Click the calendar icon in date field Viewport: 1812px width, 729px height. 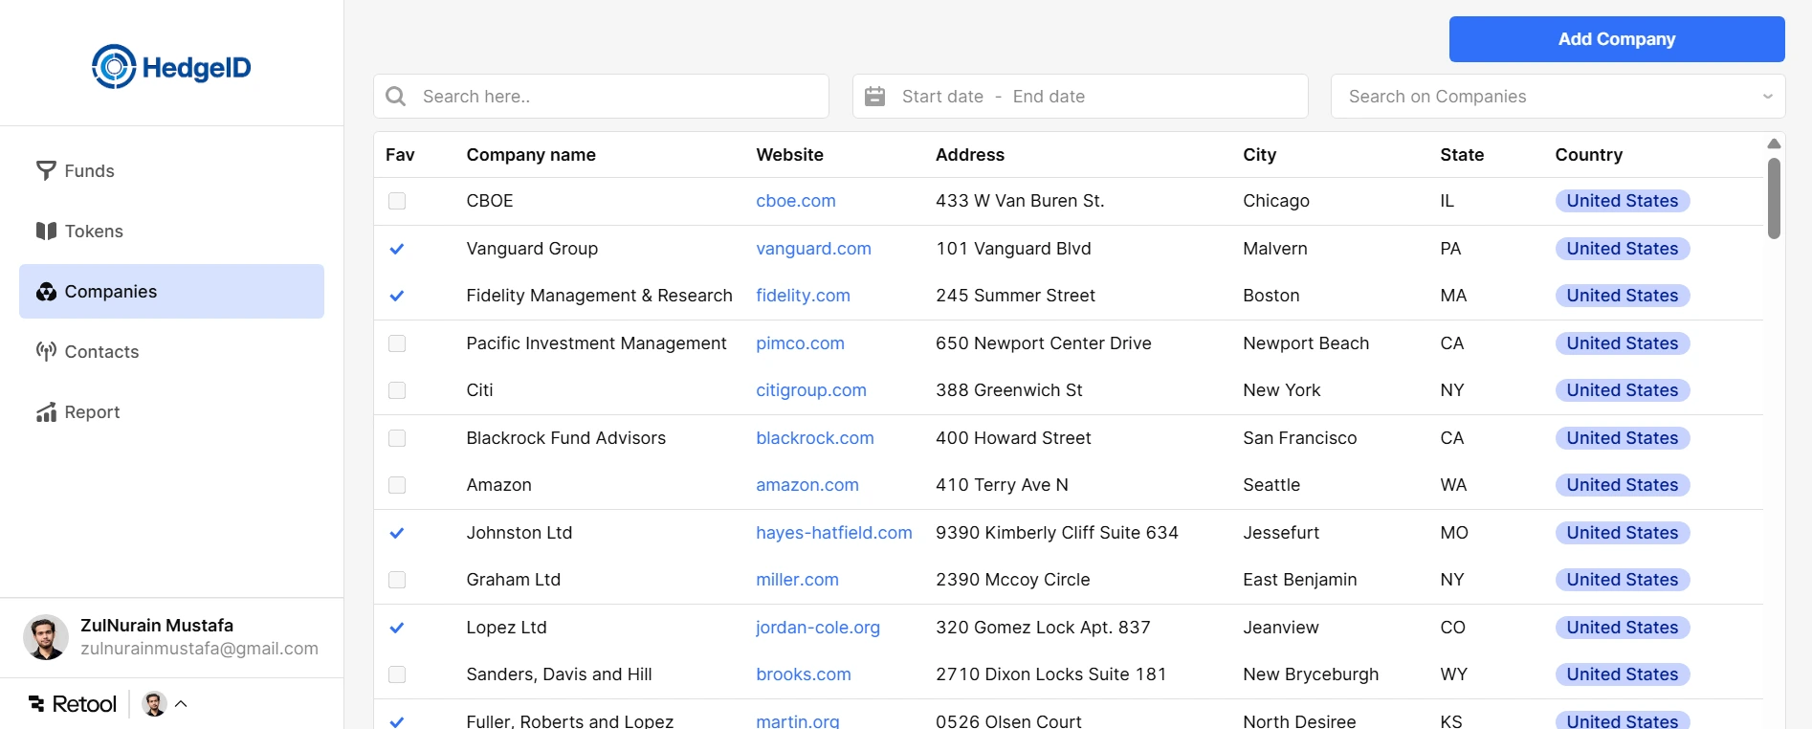point(874,97)
